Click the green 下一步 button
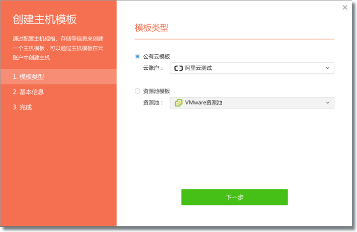This screenshot has height=232, width=357. pos(234,197)
